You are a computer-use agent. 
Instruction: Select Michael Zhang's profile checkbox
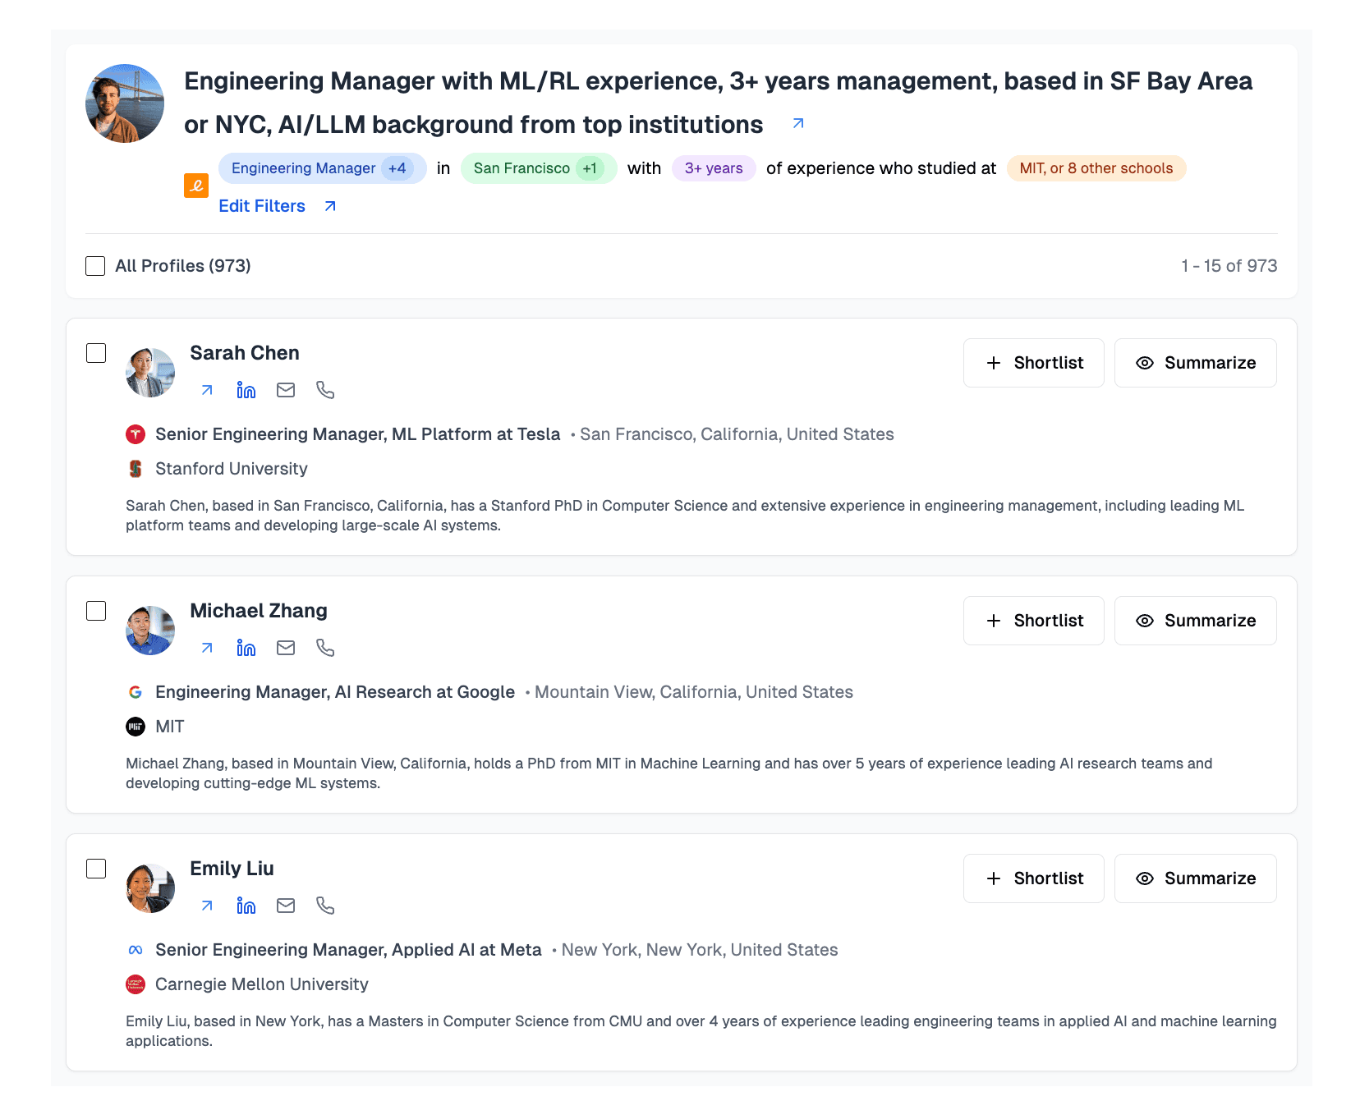pyautogui.click(x=96, y=611)
